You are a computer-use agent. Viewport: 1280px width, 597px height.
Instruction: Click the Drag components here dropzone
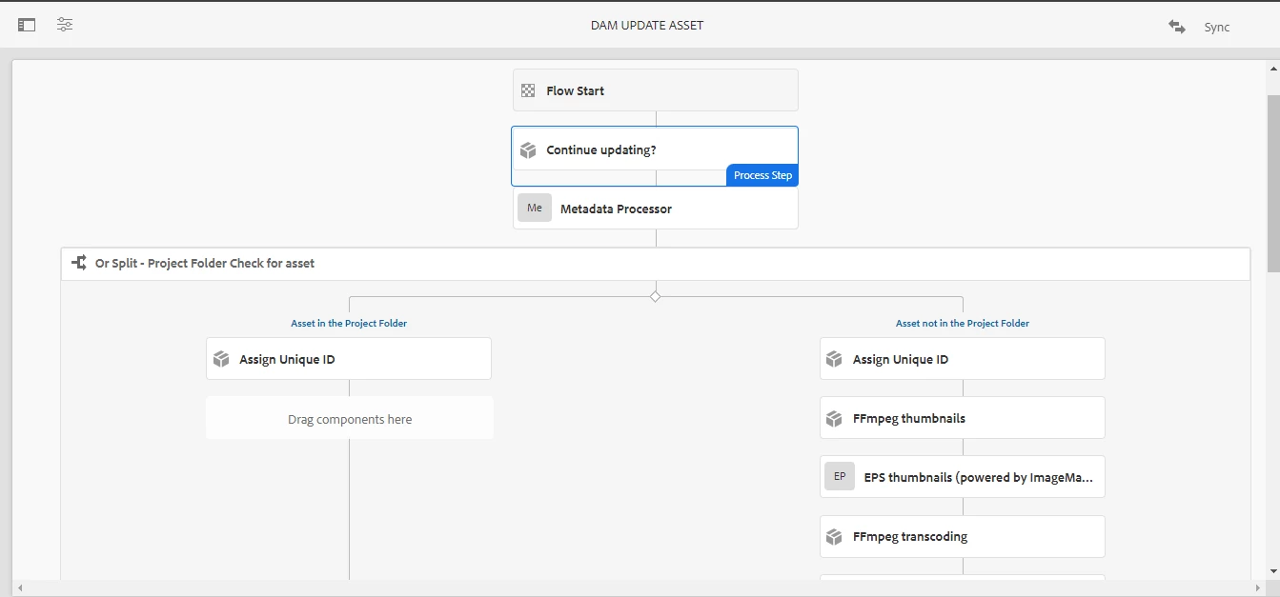tap(350, 419)
